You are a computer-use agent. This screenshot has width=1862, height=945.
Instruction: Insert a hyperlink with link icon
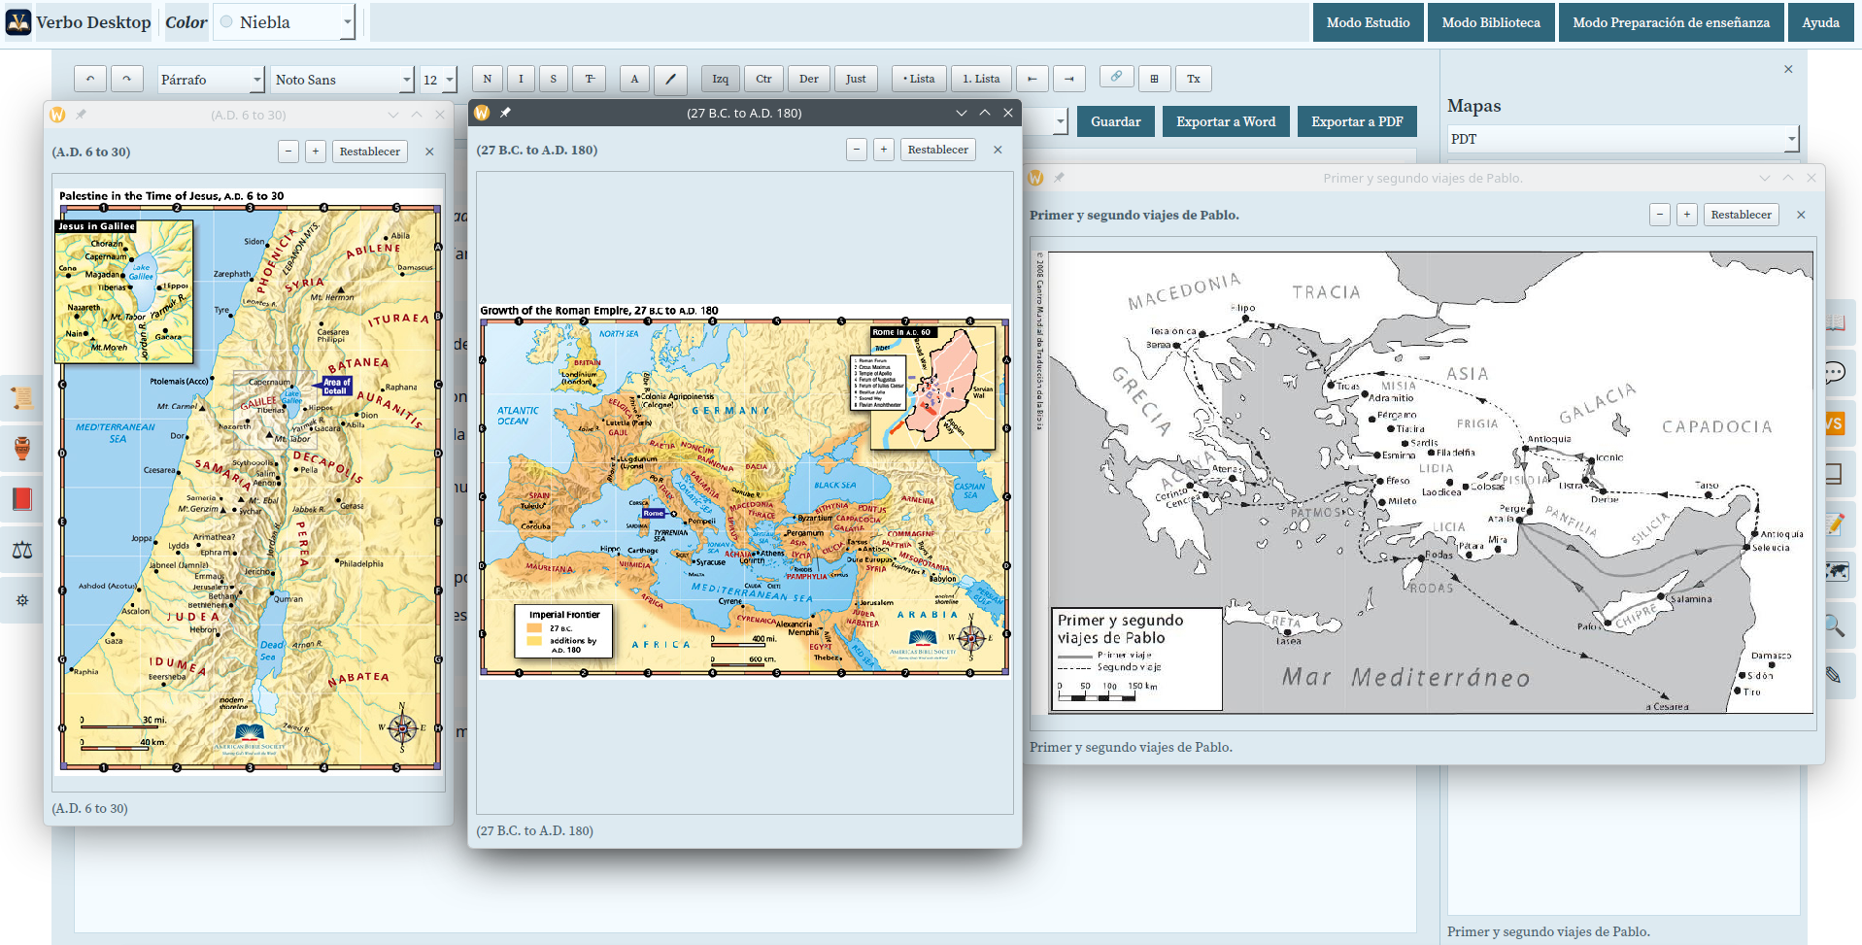pos(1117,77)
